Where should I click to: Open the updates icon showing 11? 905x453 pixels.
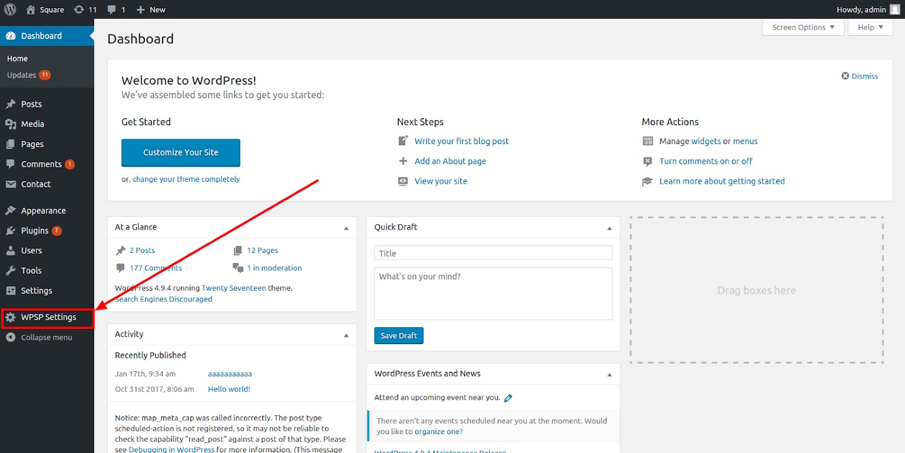[79, 9]
